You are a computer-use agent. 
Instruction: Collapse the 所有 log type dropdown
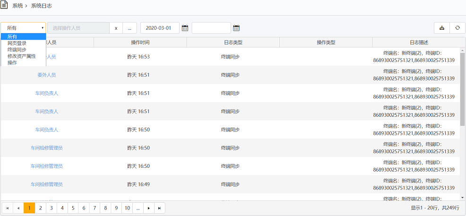(23, 28)
